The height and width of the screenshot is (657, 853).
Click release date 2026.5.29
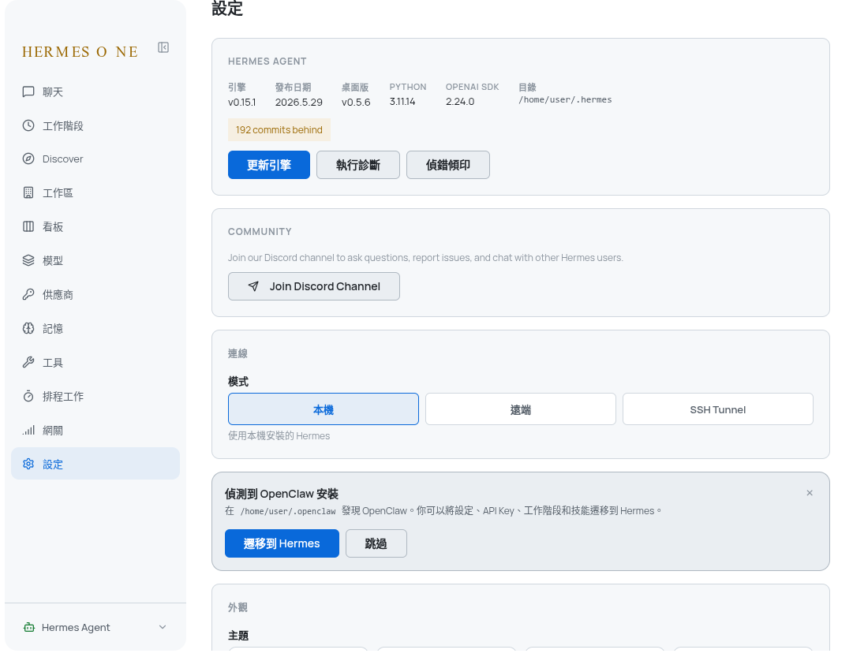(298, 103)
